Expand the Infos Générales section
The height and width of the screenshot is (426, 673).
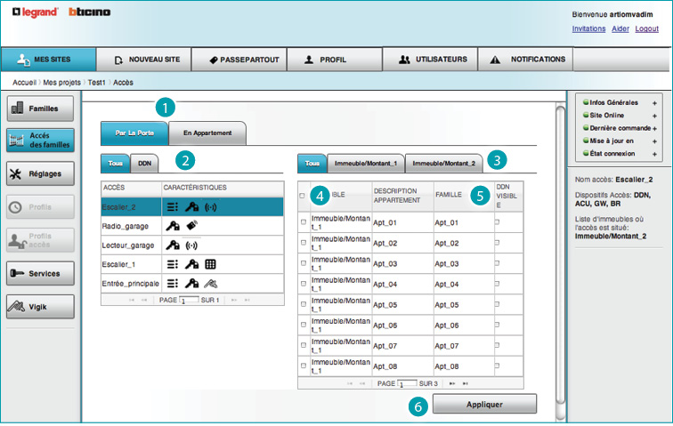tap(654, 103)
